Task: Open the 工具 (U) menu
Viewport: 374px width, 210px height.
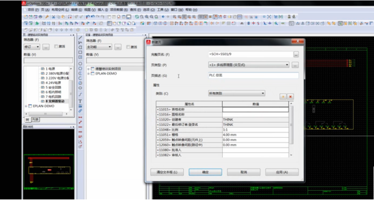Action: tap(163, 10)
